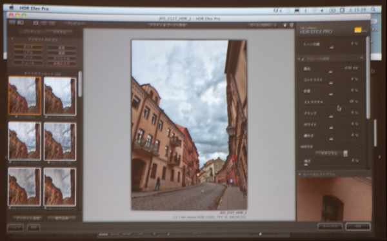Collapse the preset categories section triangle
Viewport: 387px width, 241px height.
pos(12,39)
